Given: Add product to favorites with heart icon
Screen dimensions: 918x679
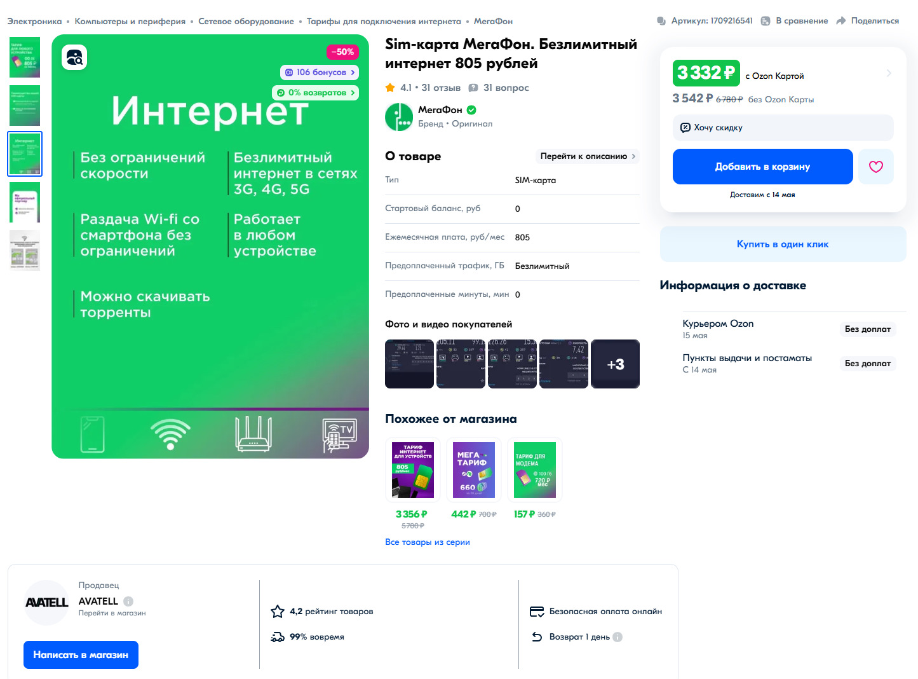Looking at the screenshot, I should tap(876, 167).
